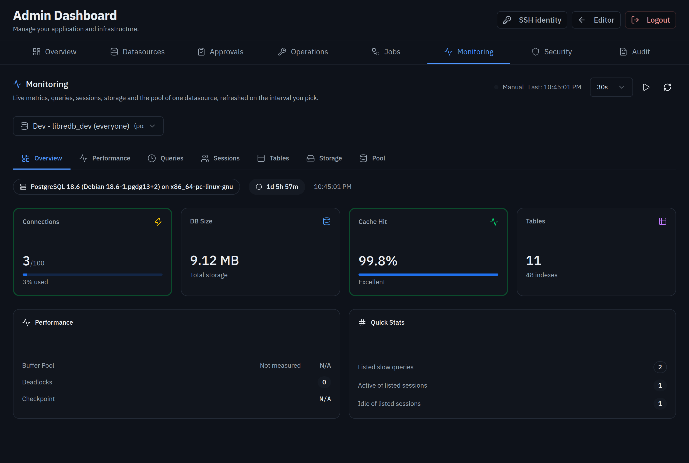The height and width of the screenshot is (463, 689).
Task: Click the Connections usage progress bar
Action: pyautogui.click(x=92, y=275)
